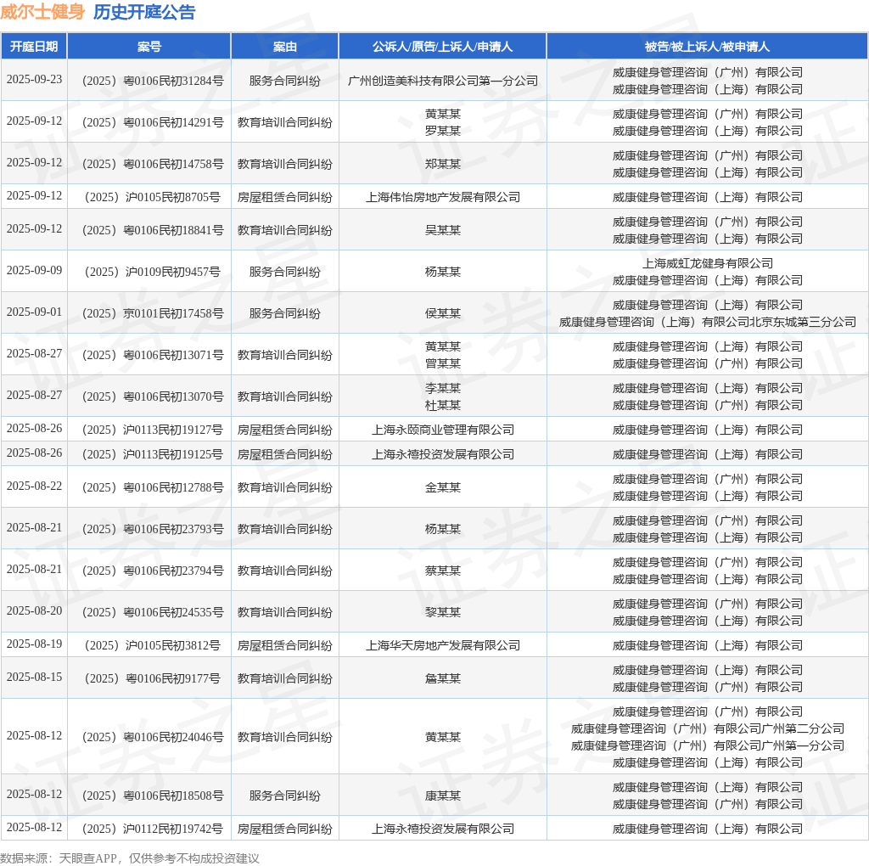Select case number (2025)沪0105民初3812号
Screen dimensions: 869x866
[x=153, y=645]
